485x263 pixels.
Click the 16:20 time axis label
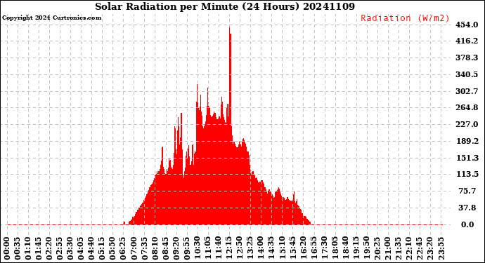302,249
